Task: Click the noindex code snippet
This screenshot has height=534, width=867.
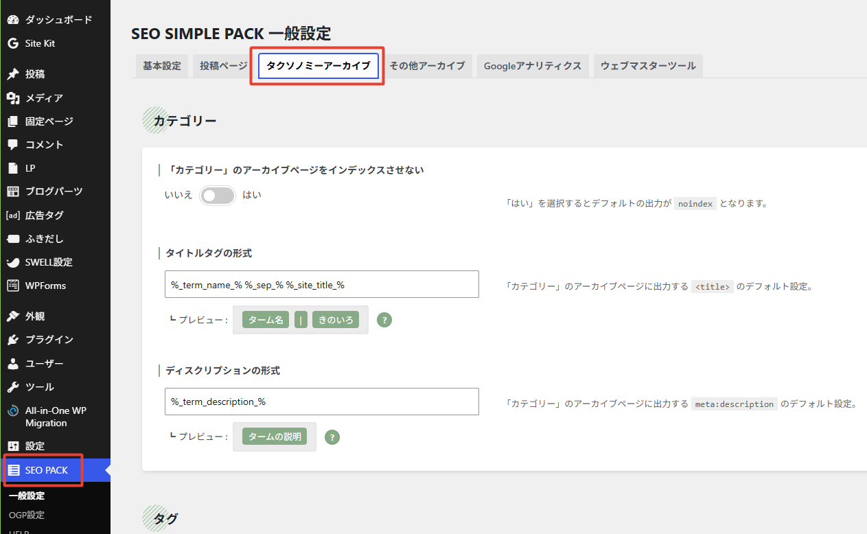Action: pyautogui.click(x=695, y=204)
